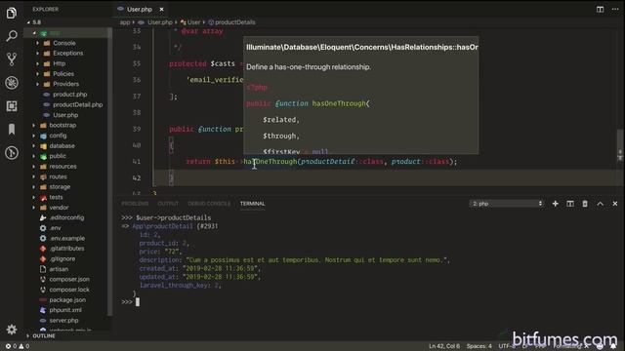The image size is (625, 351).
Task: Open the .gitattributes file
Action: pos(66,249)
